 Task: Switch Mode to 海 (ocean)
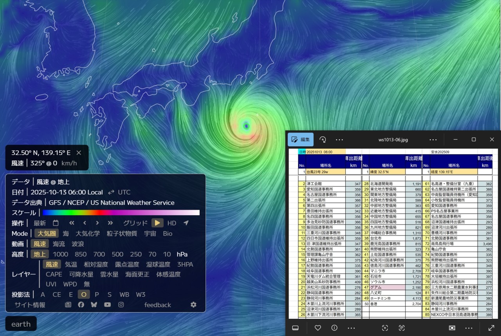coord(66,234)
